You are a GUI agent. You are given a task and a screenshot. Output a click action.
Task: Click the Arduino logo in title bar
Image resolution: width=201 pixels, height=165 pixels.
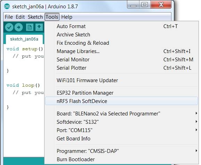(x=7, y=6)
